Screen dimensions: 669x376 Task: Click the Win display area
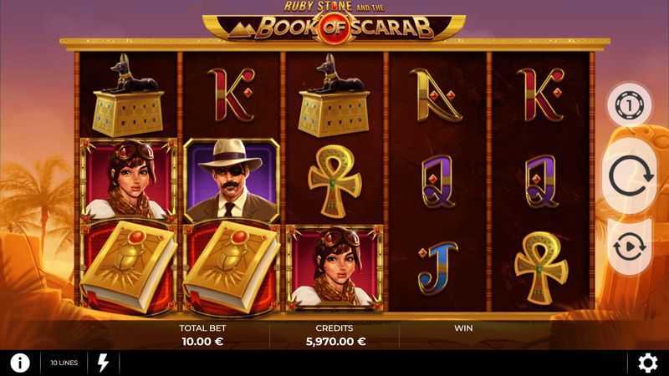pos(463,335)
